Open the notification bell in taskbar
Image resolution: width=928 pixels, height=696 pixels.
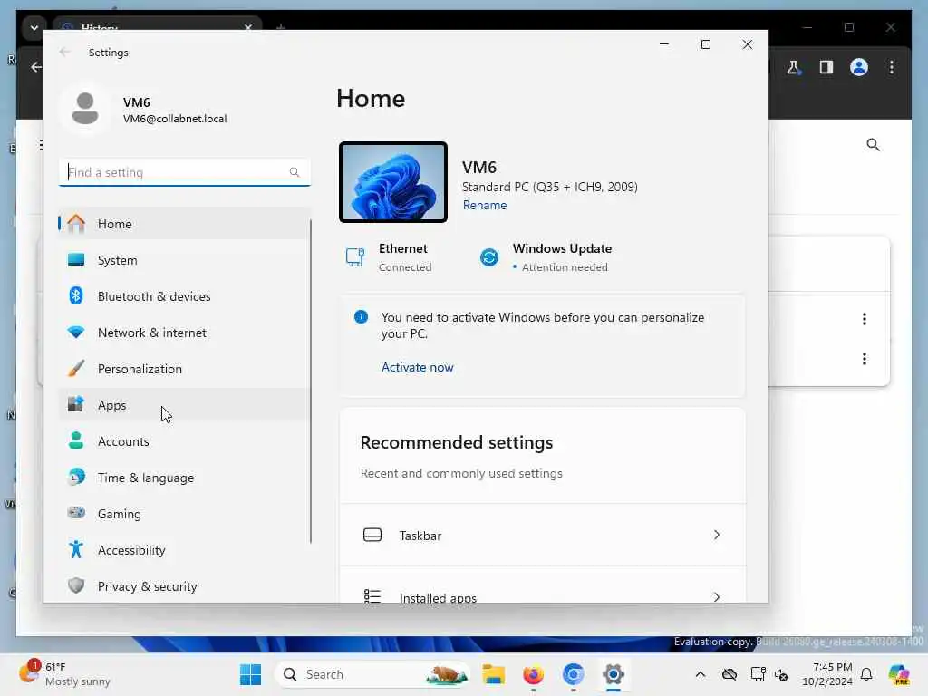tap(866, 674)
